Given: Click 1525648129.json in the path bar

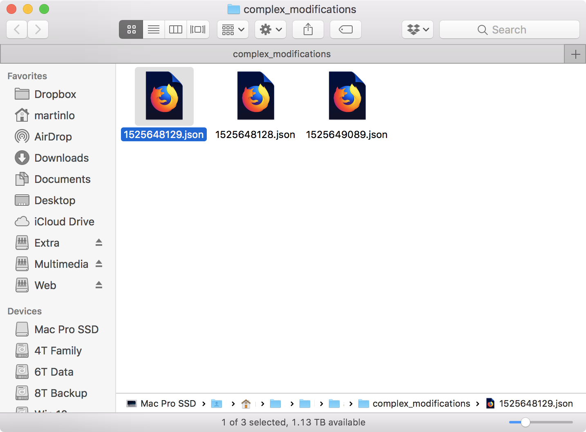Looking at the screenshot, I should [x=530, y=404].
